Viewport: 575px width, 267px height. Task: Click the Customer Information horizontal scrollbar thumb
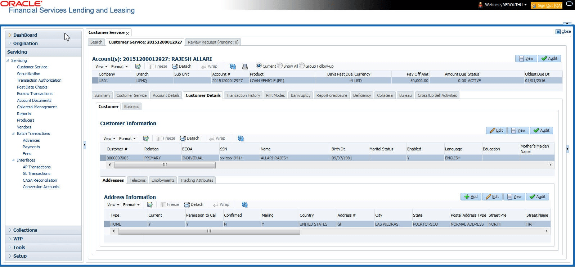pyautogui.click(x=165, y=165)
